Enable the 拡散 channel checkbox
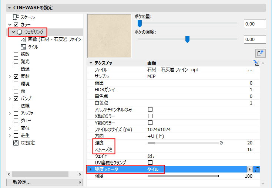The width and height of the screenshot is (272, 188). click(x=16, y=54)
